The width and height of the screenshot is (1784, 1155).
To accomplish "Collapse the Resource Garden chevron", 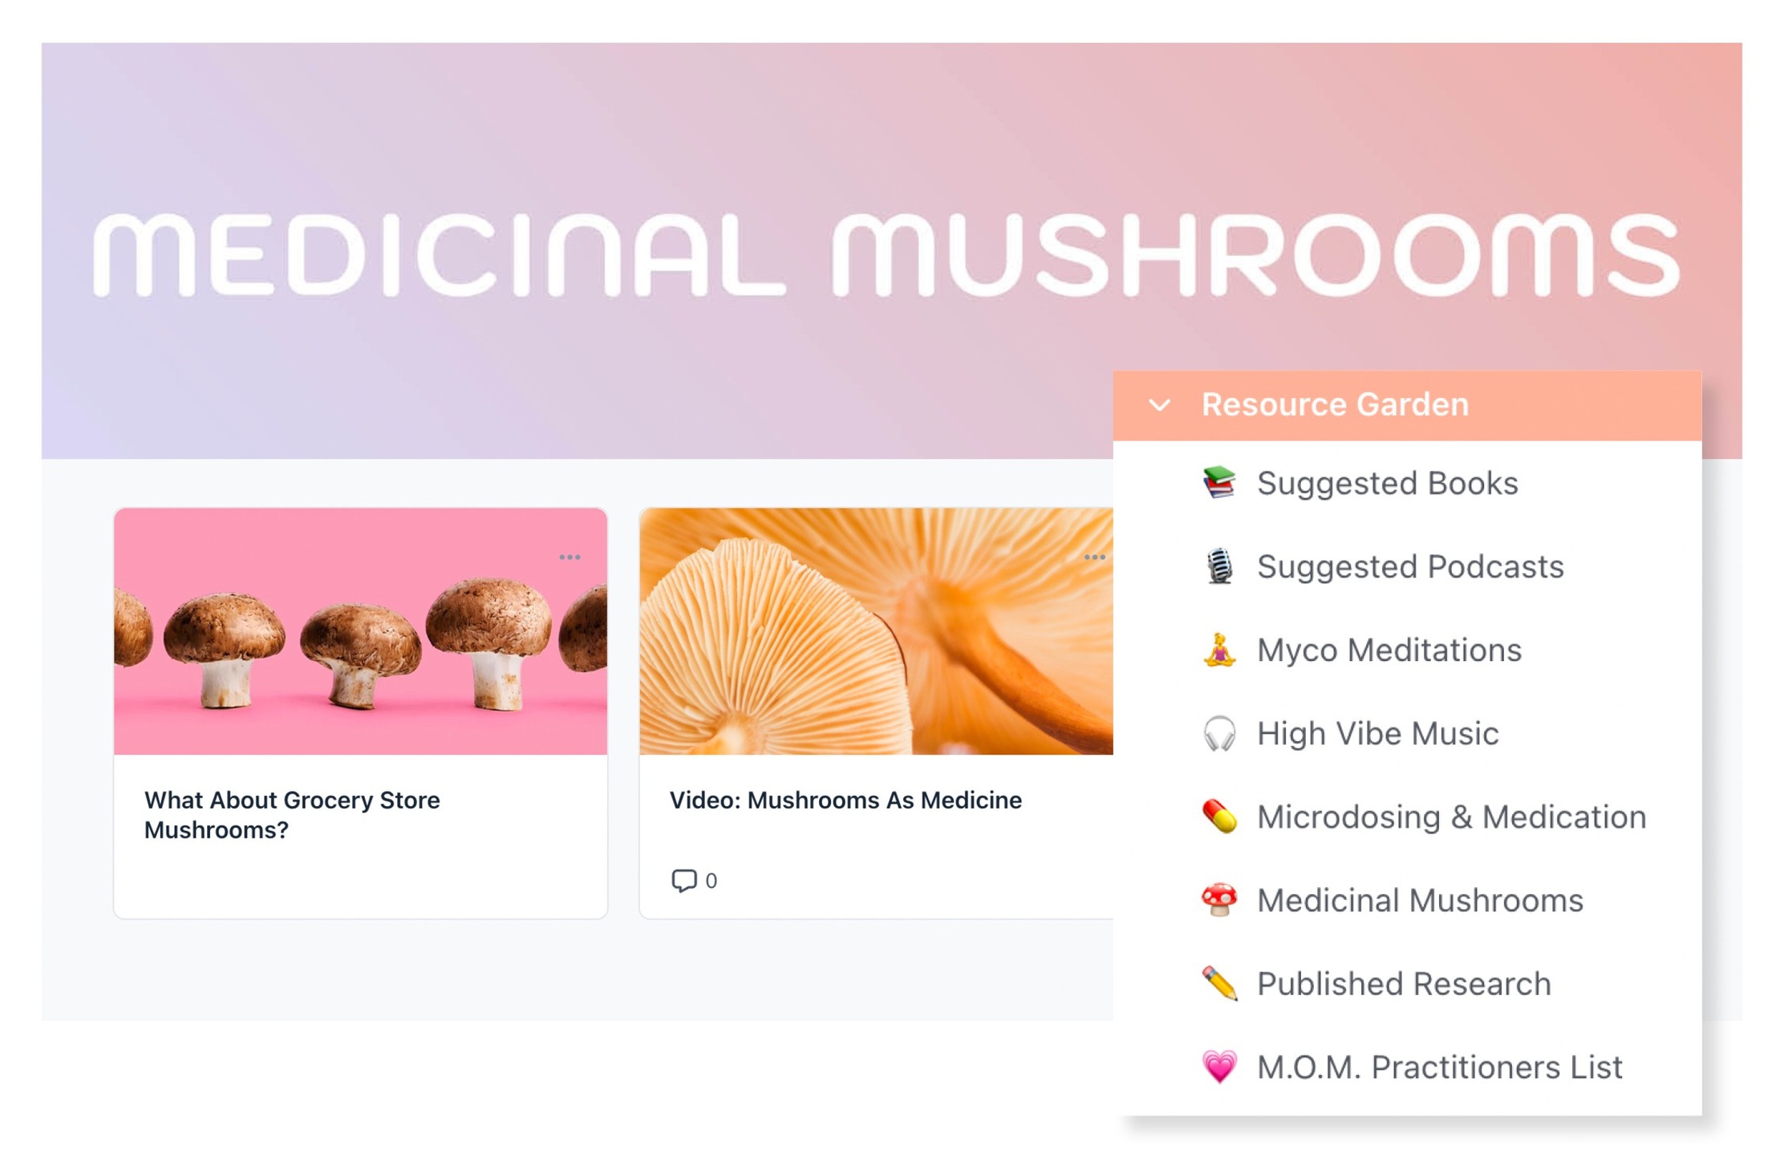I will click(1160, 405).
